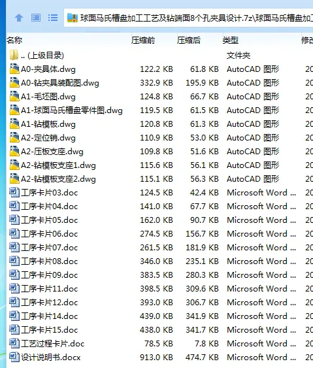Click the 7z archive icon in the address bar
This screenshot has width=313, height=368.
point(73,18)
